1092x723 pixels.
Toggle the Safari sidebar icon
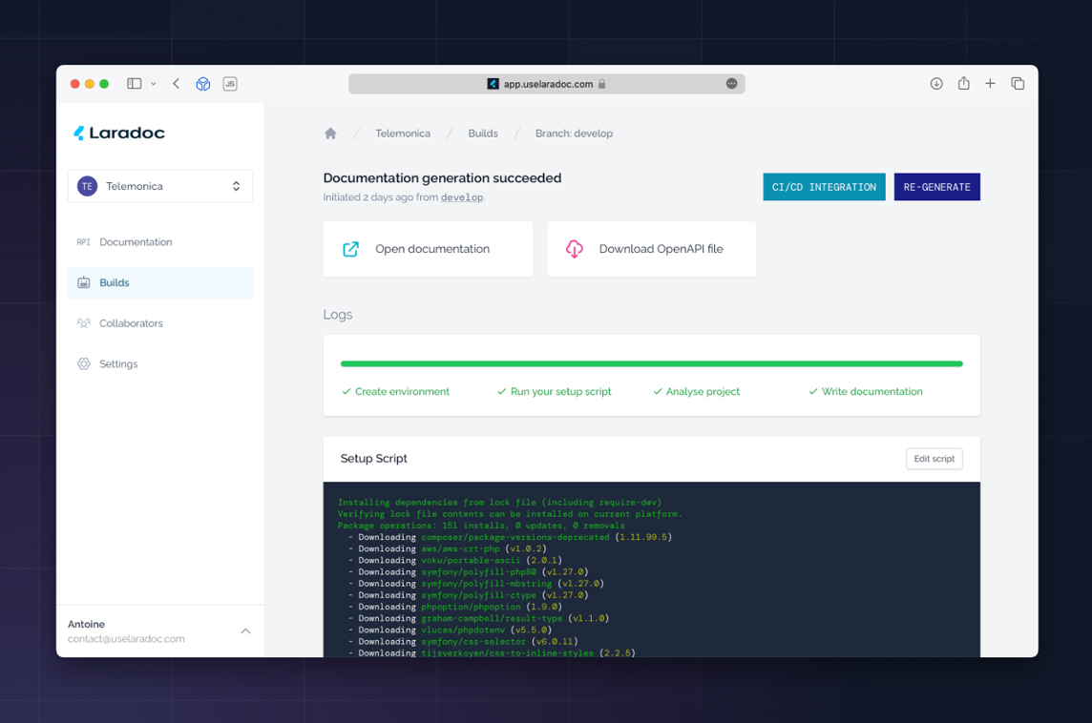(134, 84)
